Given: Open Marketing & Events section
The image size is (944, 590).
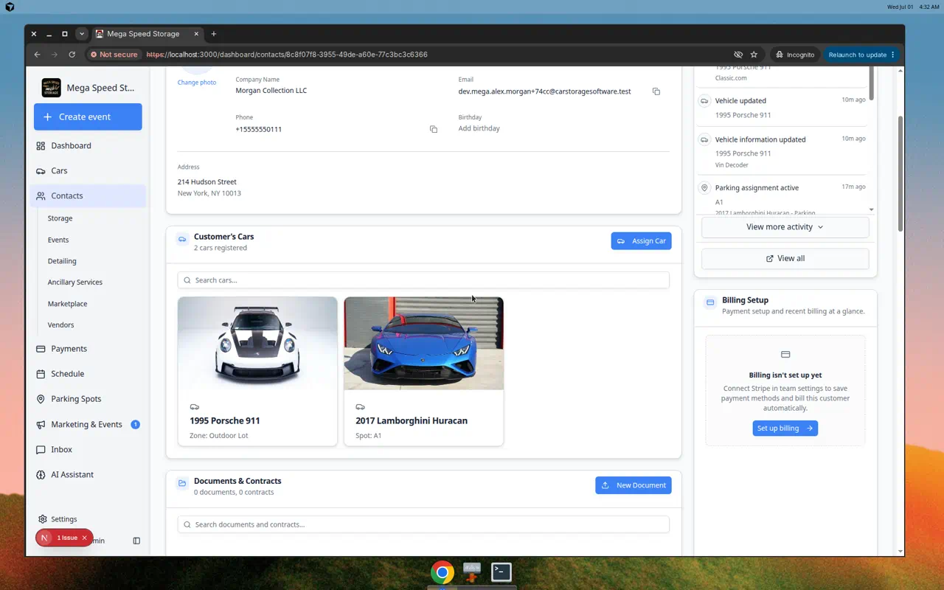Looking at the screenshot, I should point(88,425).
